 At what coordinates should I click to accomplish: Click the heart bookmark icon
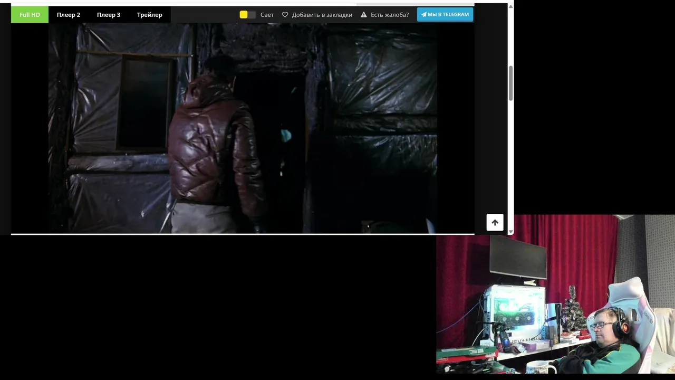point(285,15)
